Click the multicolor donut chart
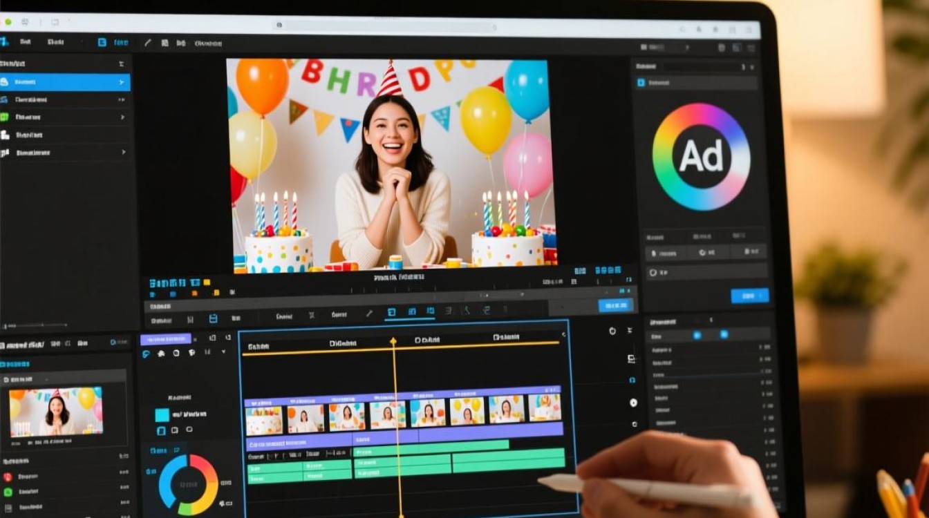Viewport: 929px width, 518px height. tap(188, 484)
